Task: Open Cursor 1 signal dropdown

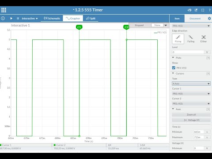Action: coord(191,94)
